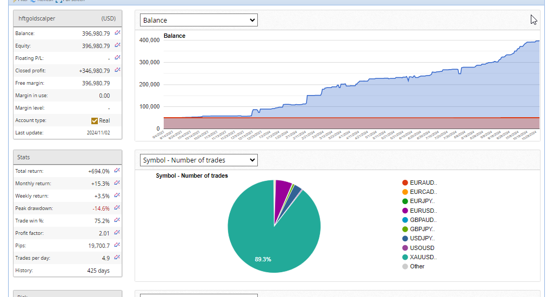The image size is (560, 297).
Task: Click the chart icon next to Monthly return
Action: point(117,184)
